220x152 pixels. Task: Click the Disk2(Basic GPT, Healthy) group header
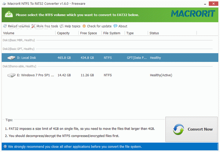[x=18, y=49]
